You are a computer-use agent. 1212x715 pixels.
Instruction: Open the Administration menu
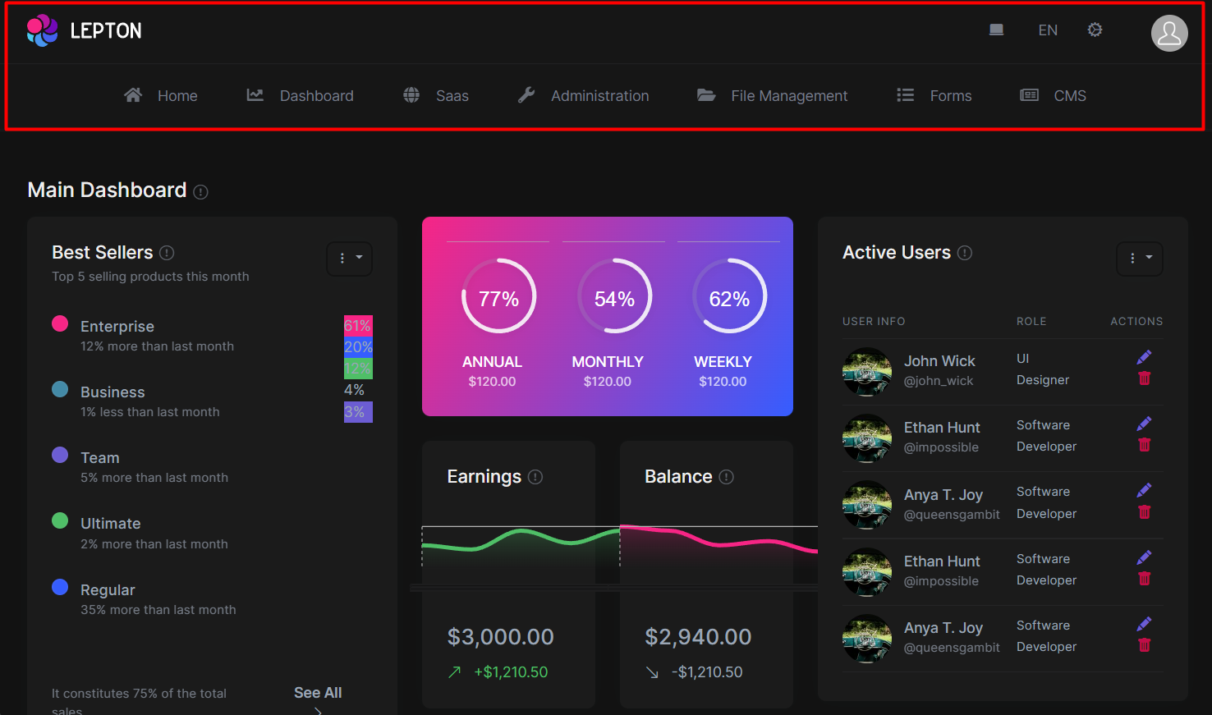tap(584, 95)
